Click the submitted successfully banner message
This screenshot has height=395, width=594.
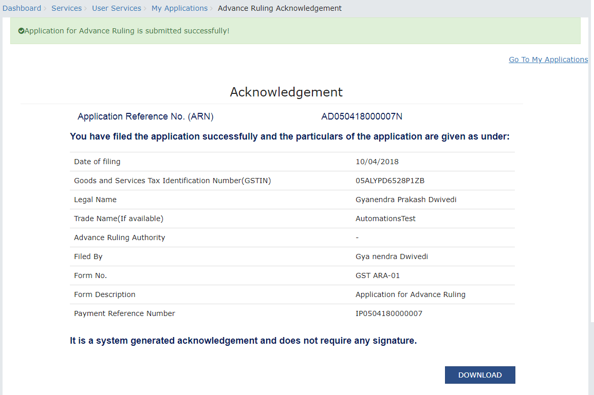click(127, 31)
